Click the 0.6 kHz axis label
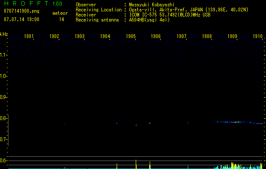 (x=3, y=161)
